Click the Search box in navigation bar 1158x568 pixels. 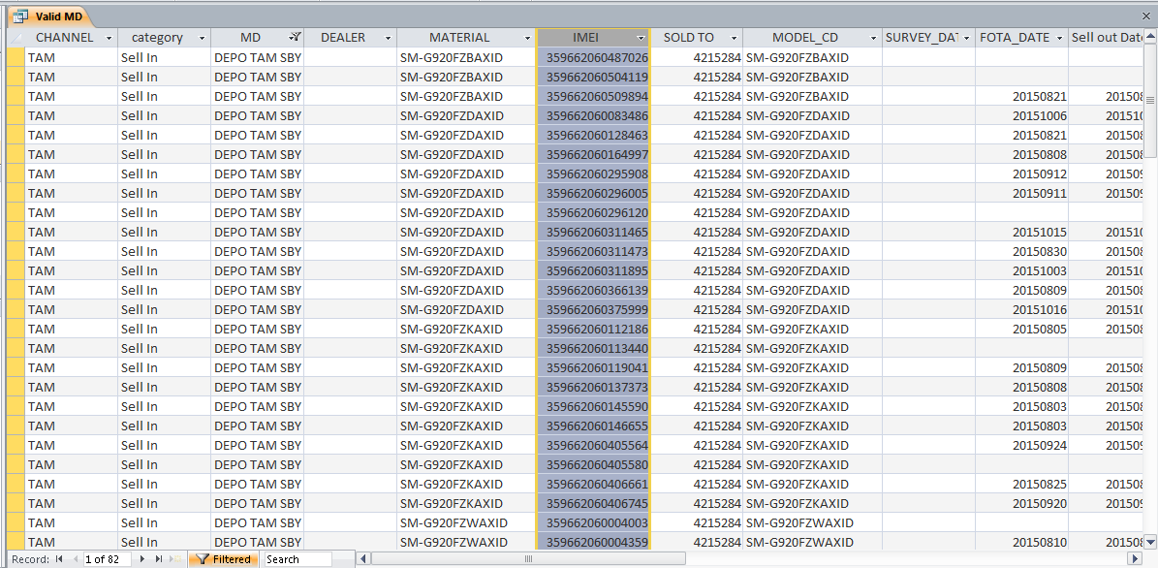tap(298, 559)
